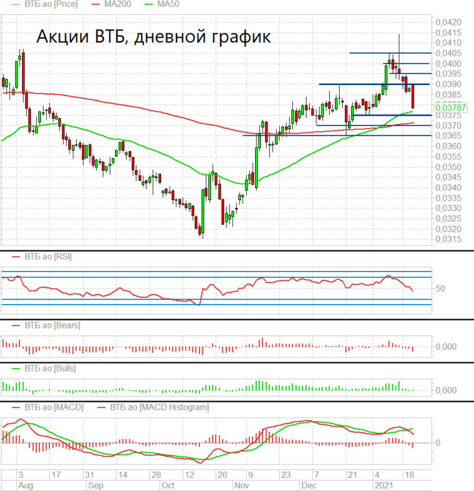Click the date label 9 on the time axis
The image size is (474, 491).
tap(251, 475)
